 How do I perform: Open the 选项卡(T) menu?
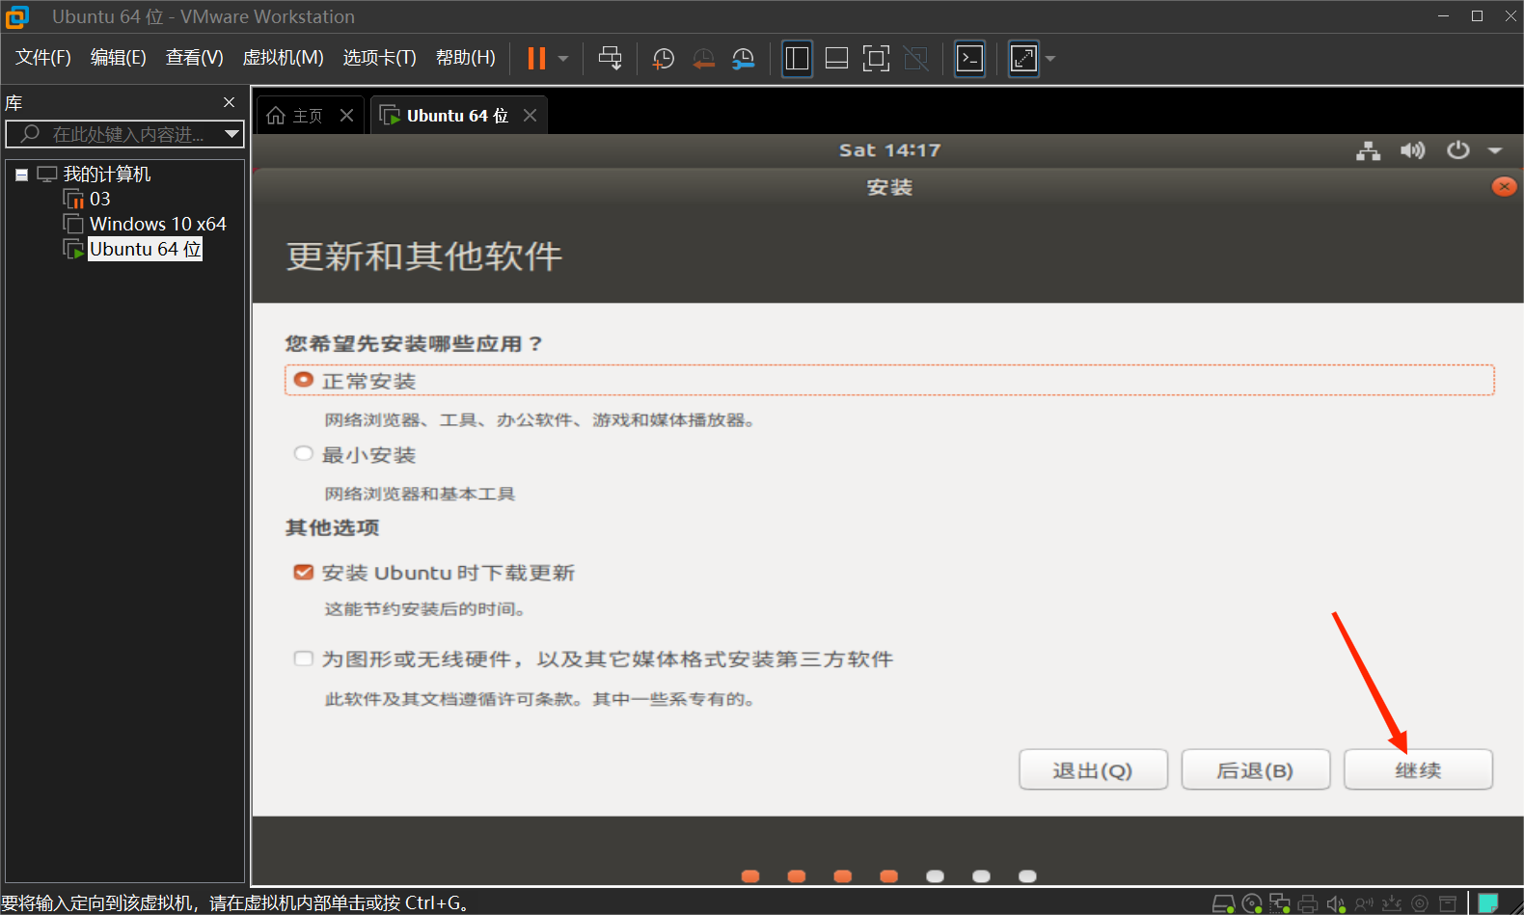[380, 58]
